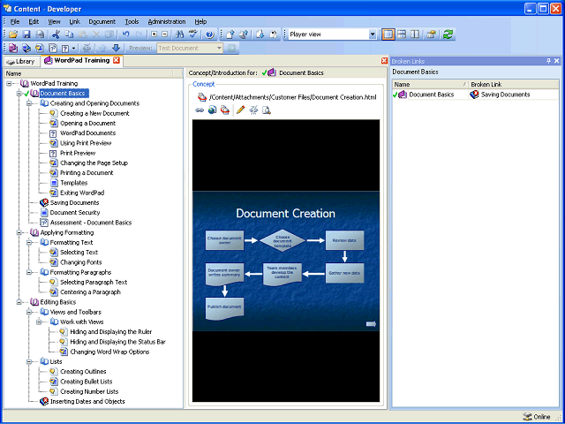Screen dimensions: 565x424
Task: Click the Undo arrow in the toolbar
Action: (126, 34)
